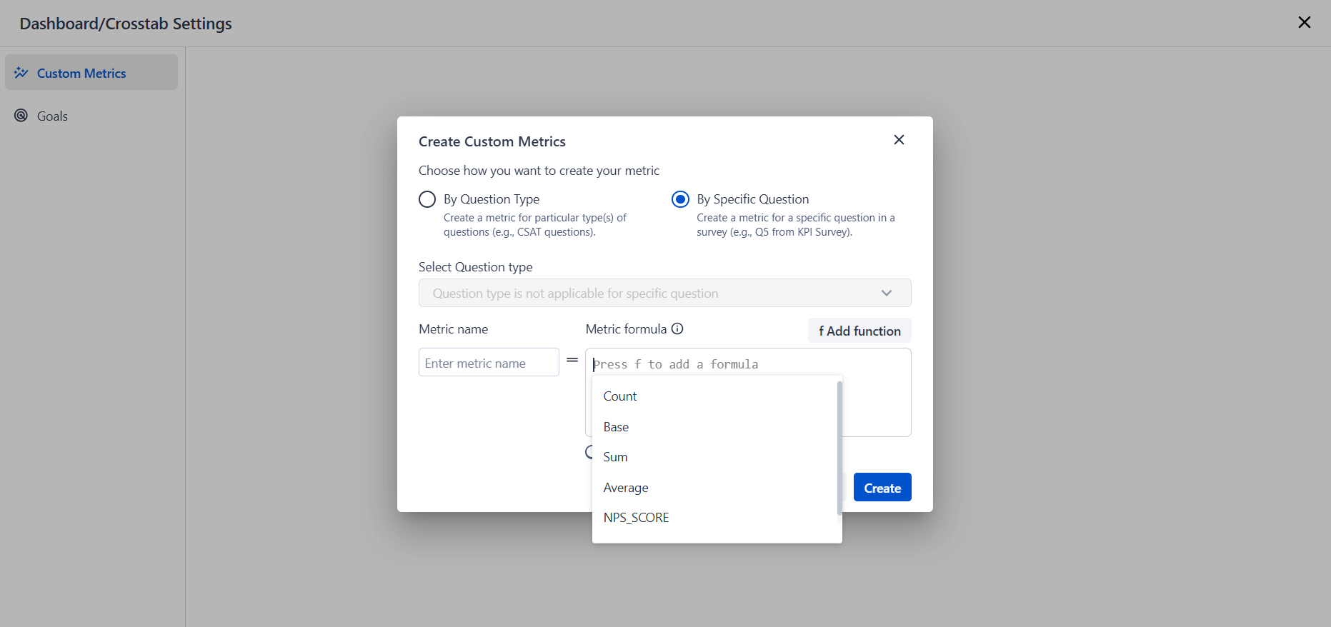Choose Base from the function list
This screenshot has width=1331, height=627.
(616, 427)
